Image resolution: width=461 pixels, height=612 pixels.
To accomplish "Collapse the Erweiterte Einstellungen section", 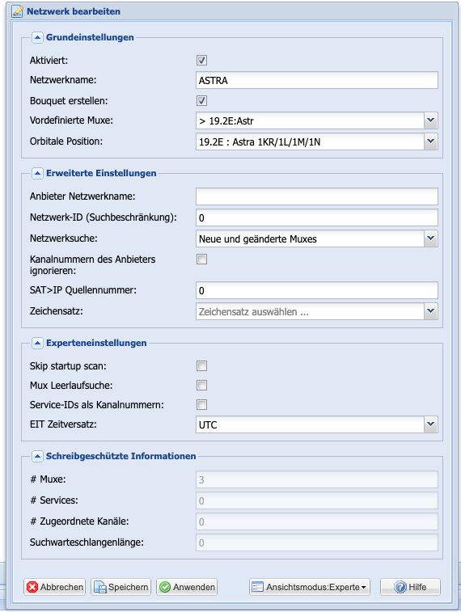I will pos(37,173).
